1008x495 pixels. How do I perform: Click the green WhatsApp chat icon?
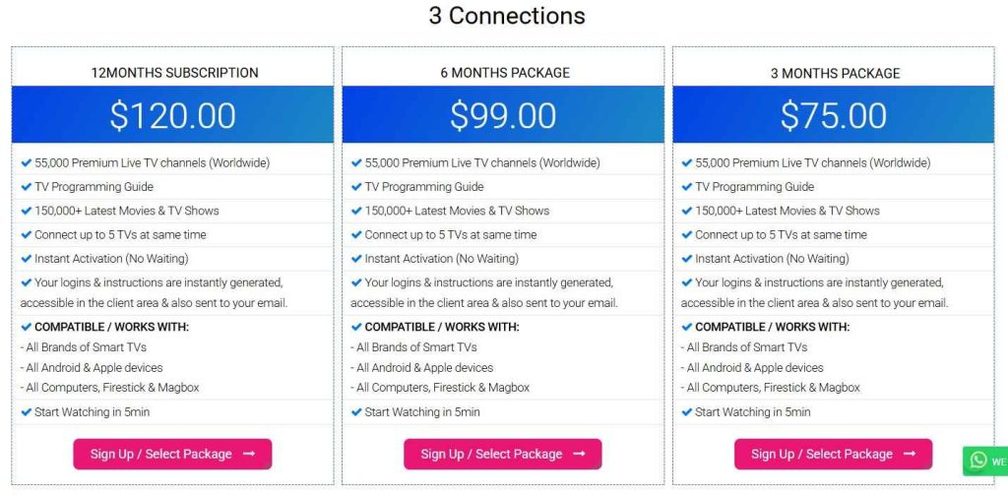point(977,460)
